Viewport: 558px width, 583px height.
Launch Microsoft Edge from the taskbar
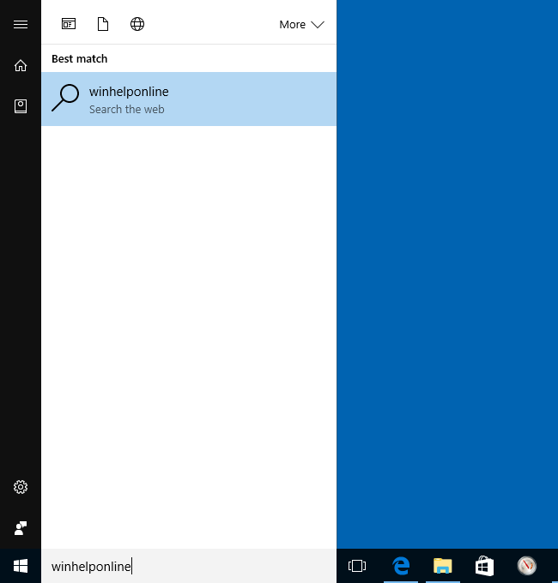pos(401,566)
